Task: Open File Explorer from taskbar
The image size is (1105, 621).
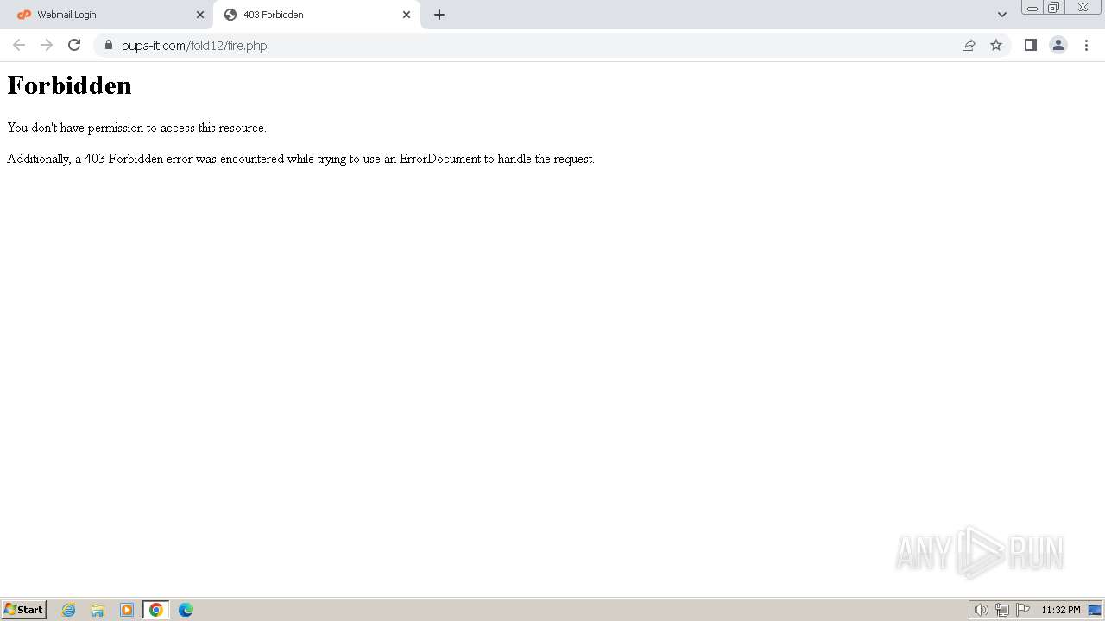Action: pos(98,610)
